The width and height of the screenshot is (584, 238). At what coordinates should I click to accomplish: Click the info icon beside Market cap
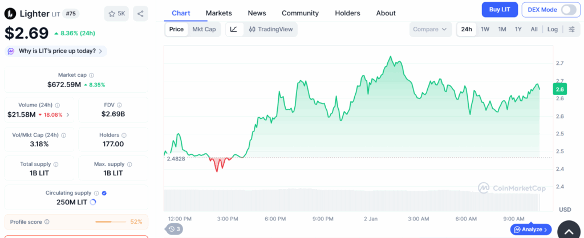[92, 75]
